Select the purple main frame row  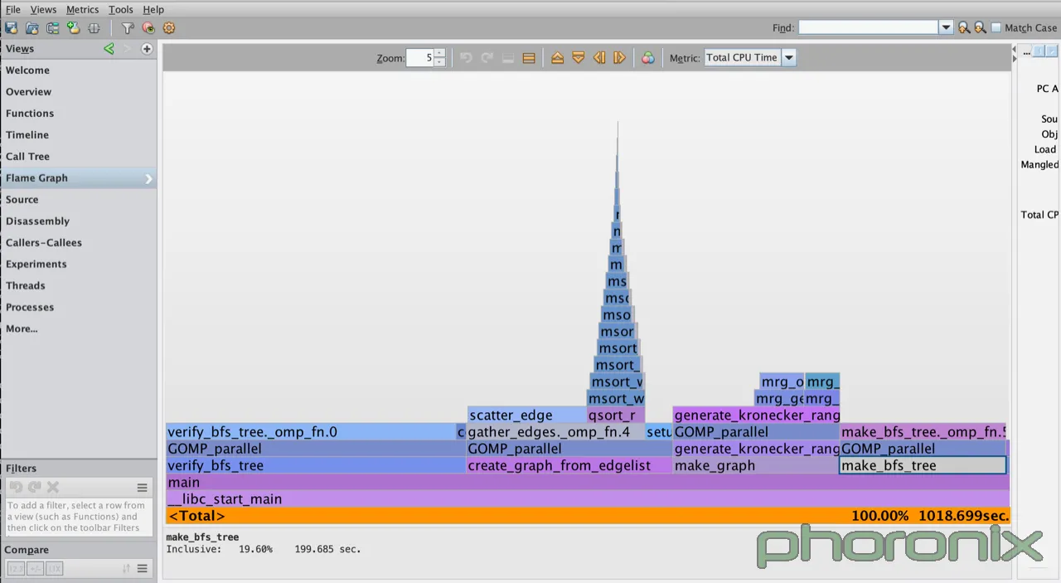click(588, 482)
